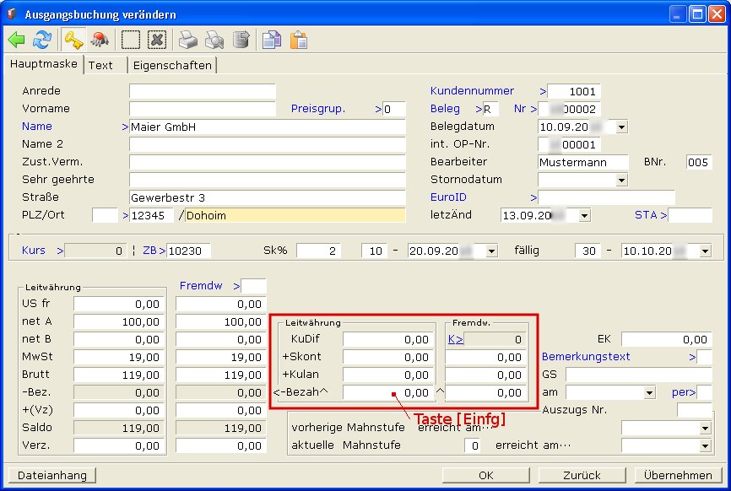Expand the Stornodatum dropdown
Image resolution: width=731 pixels, height=491 pixels.
tap(622, 180)
